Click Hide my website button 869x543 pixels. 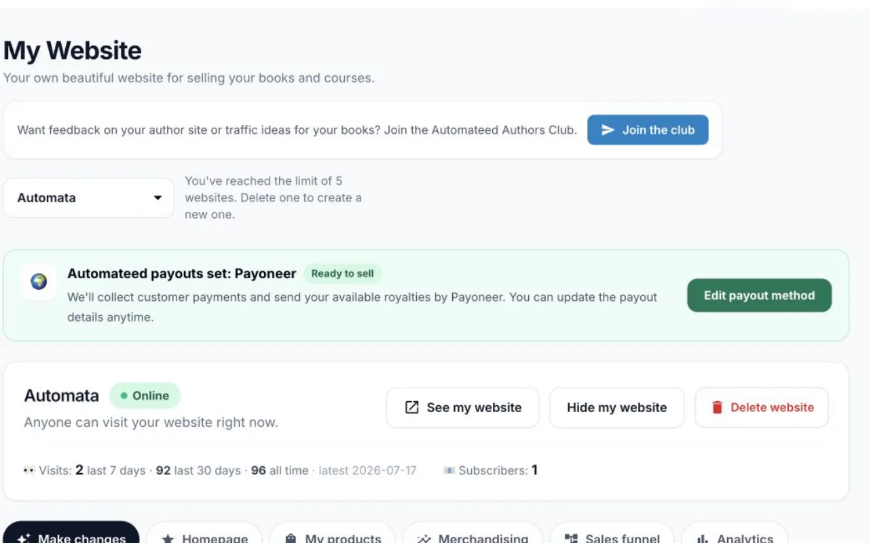click(616, 407)
